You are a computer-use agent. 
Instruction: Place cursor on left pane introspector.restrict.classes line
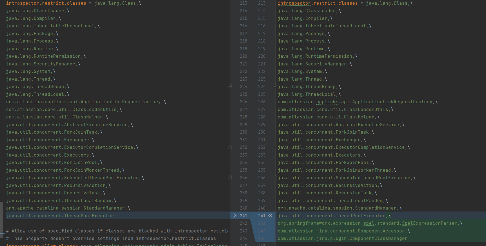[73, 3]
